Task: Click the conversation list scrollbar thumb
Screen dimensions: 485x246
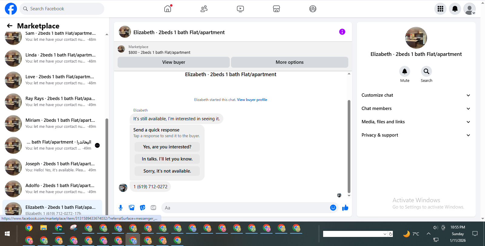Action: point(107,167)
